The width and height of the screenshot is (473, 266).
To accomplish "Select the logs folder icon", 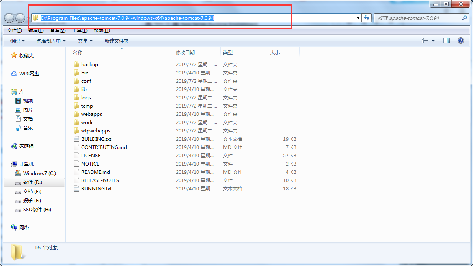I will 76,97.
